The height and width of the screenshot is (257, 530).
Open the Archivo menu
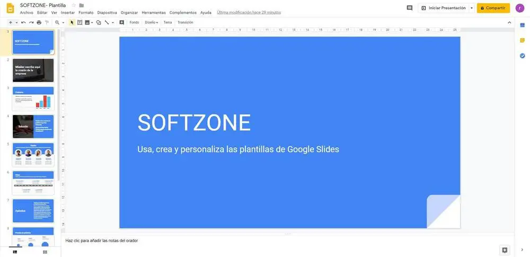[26, 13]
